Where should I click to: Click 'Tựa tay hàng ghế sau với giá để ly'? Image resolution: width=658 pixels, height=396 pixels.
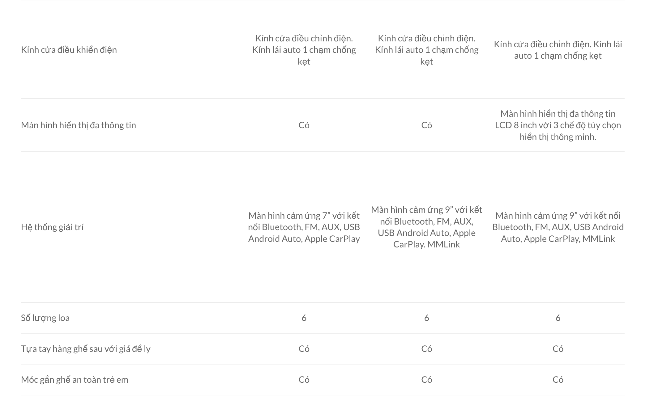86,349
